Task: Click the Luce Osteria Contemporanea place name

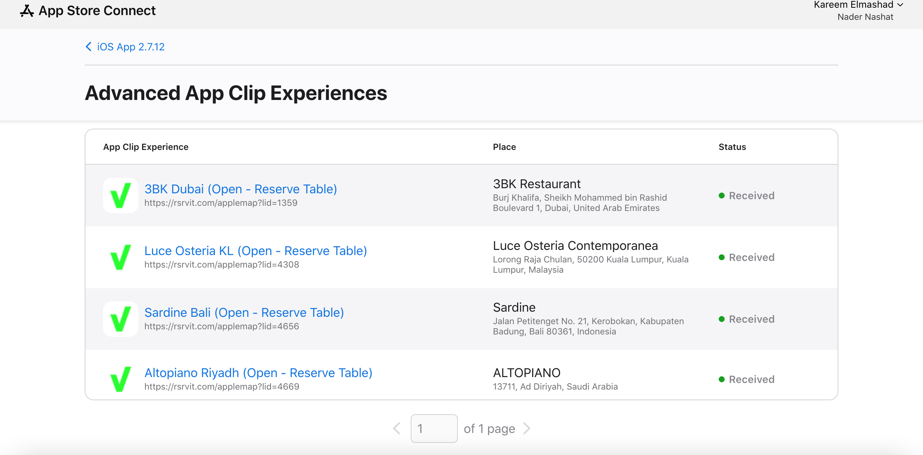Action: point(575,246)
